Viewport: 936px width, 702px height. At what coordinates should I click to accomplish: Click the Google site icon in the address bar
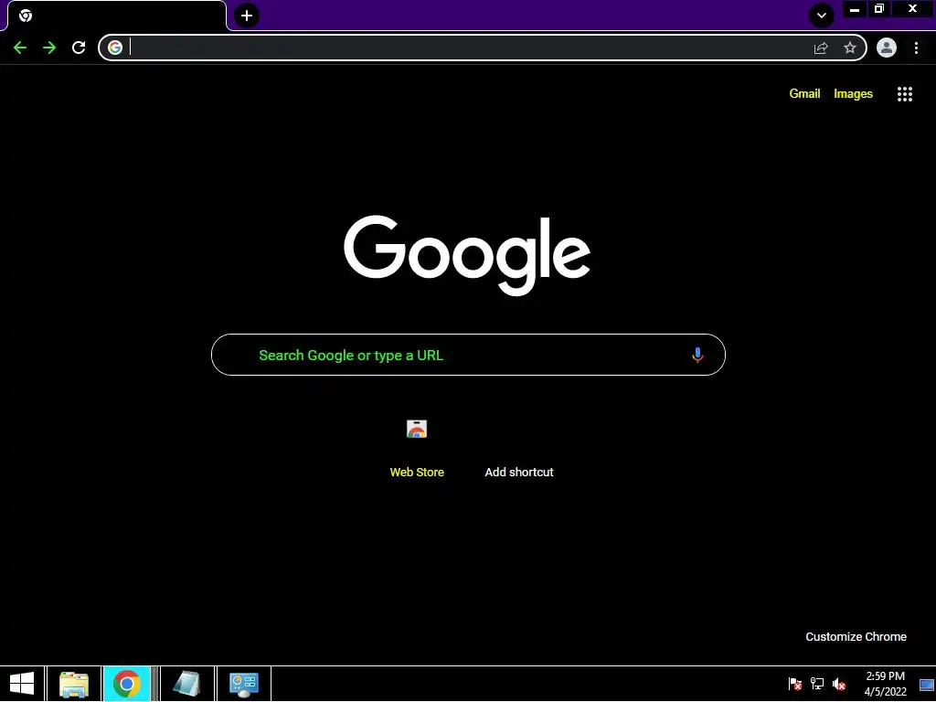click(115, 48)
